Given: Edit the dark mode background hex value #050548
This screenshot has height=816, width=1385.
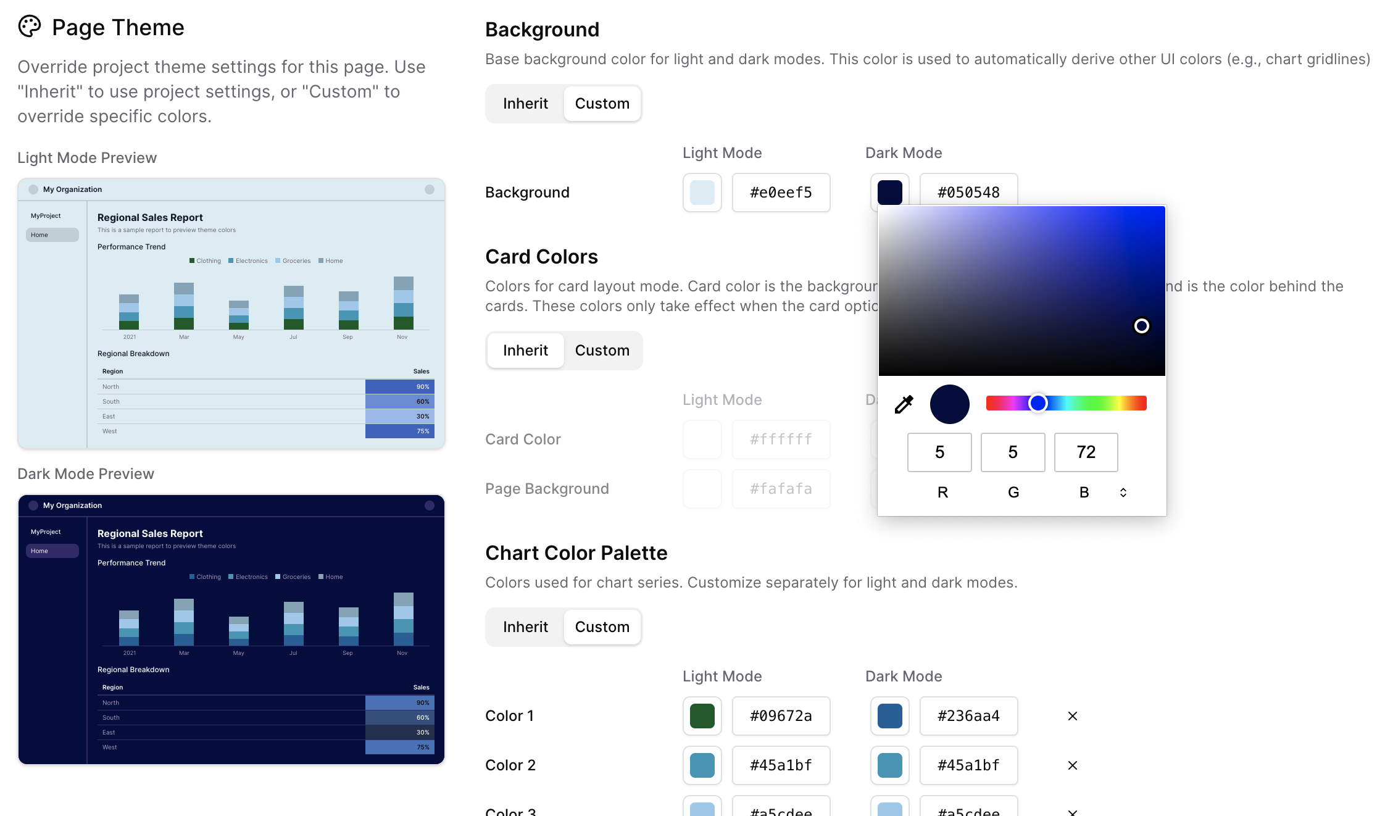Looking at the screenshot, I should [969, 192].
